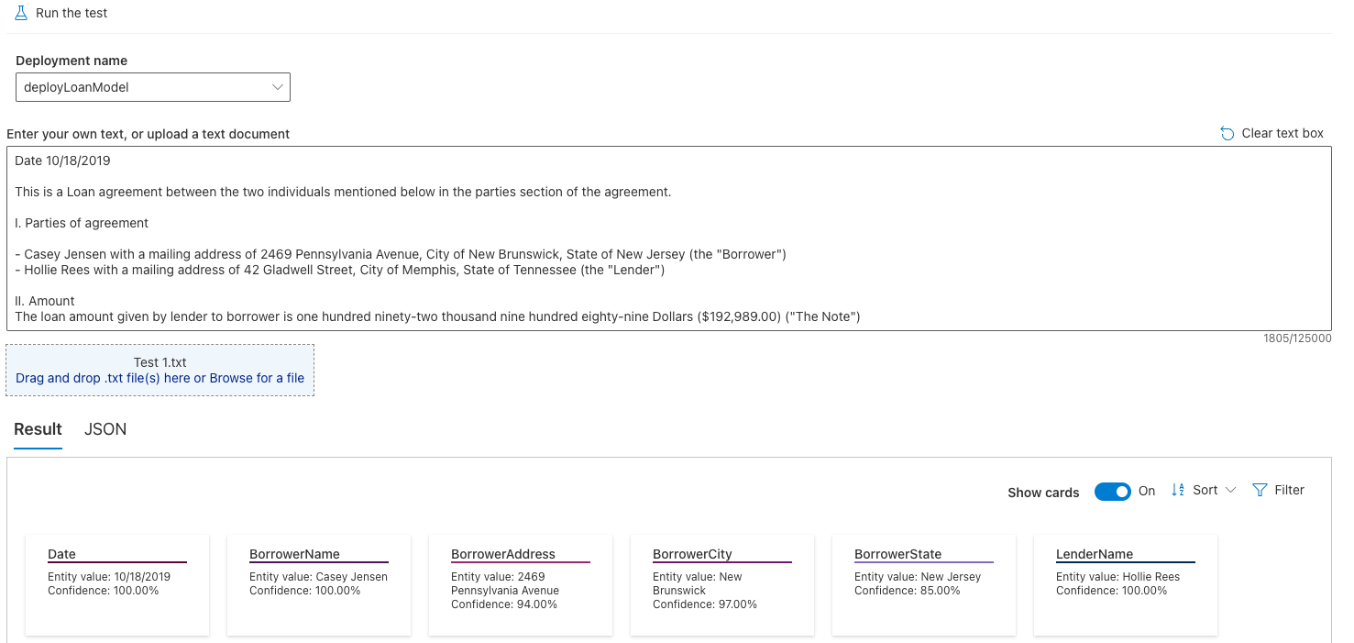Screen dimensions: 1354x643
Task: Click the Run the test flask icon
Action: click(21, 13)
